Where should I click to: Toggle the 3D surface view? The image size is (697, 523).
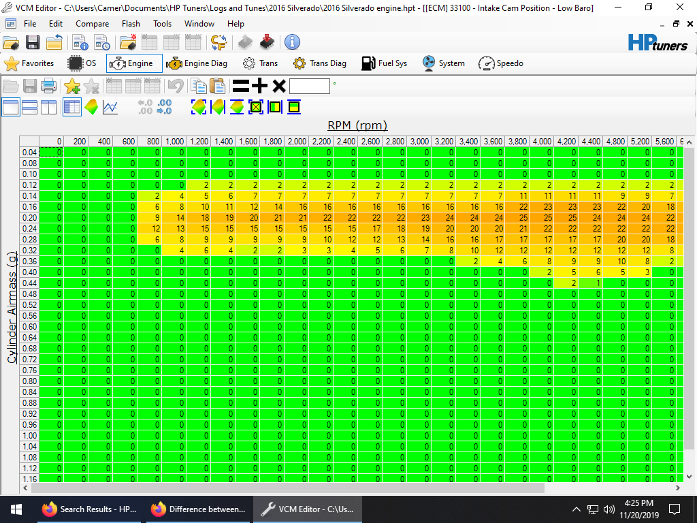coord(91,107)
